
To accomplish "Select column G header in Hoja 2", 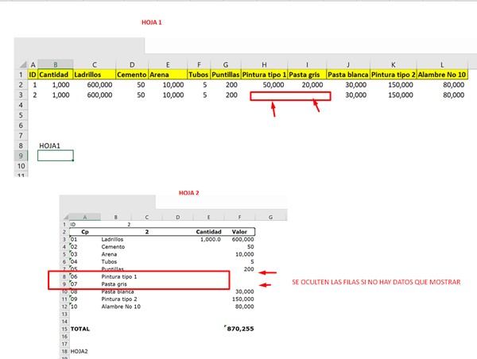I will 270,217.
